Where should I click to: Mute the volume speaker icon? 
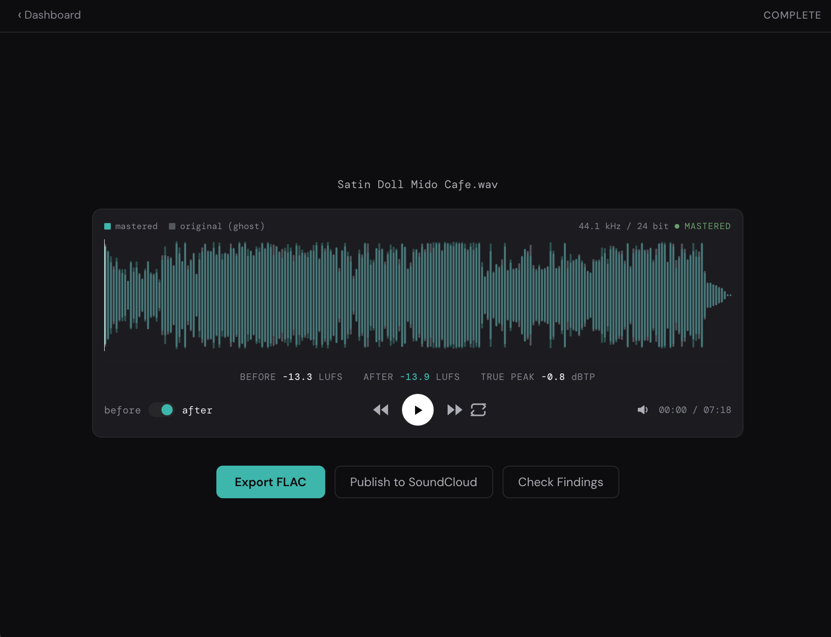(643, 410)
